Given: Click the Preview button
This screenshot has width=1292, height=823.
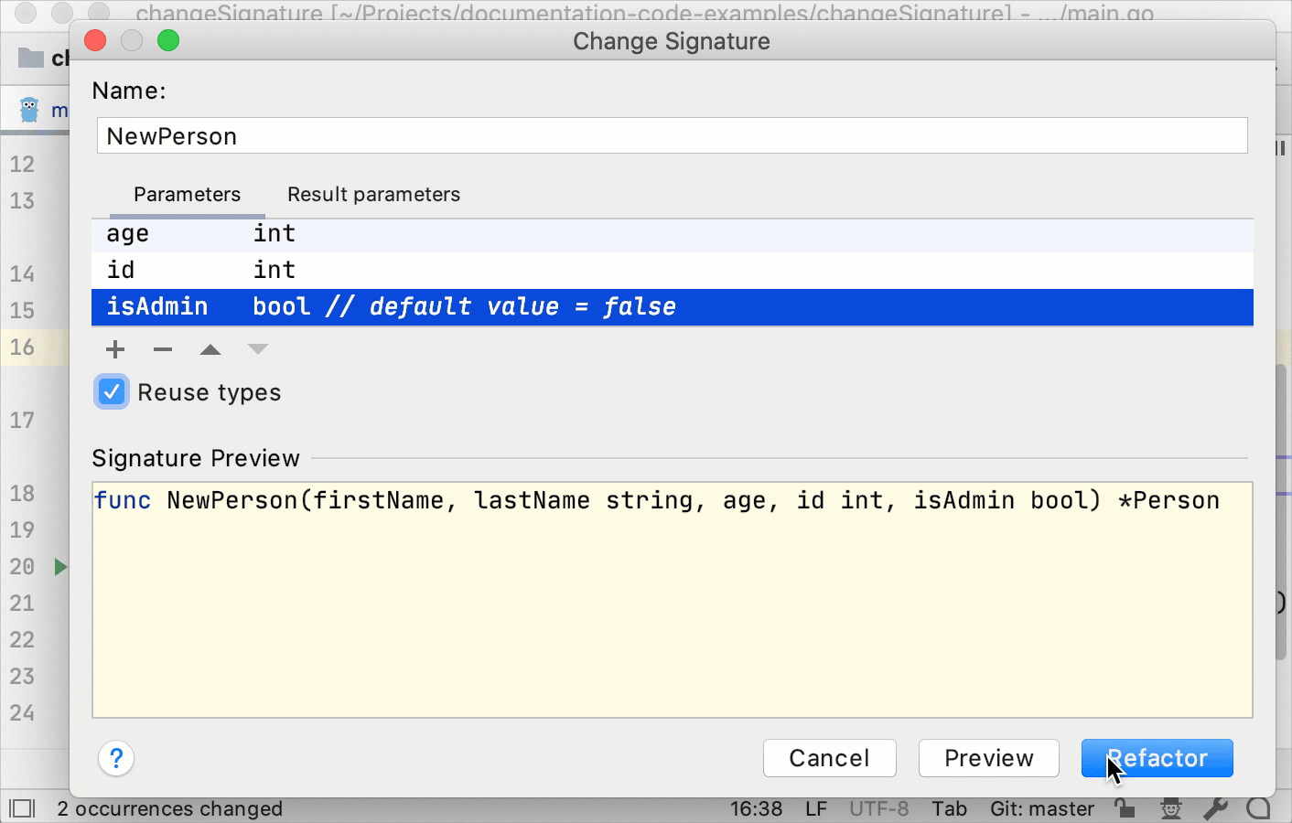Looking at the screenshot, I should (988, 758).
